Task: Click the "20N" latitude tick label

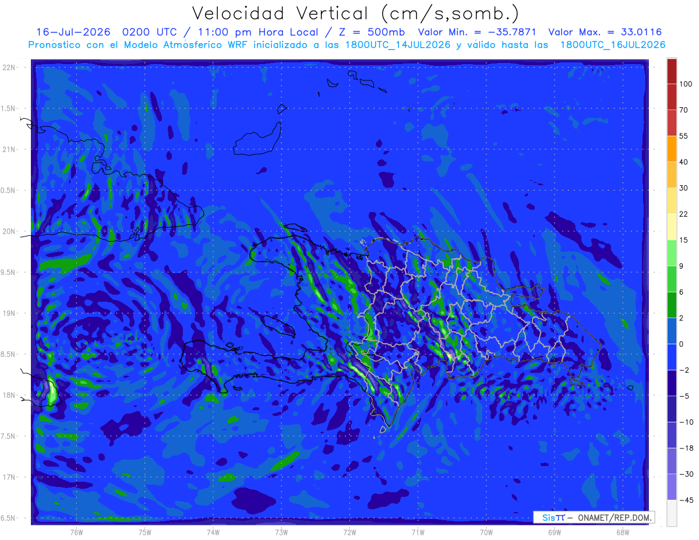Action: coord(8,231)
